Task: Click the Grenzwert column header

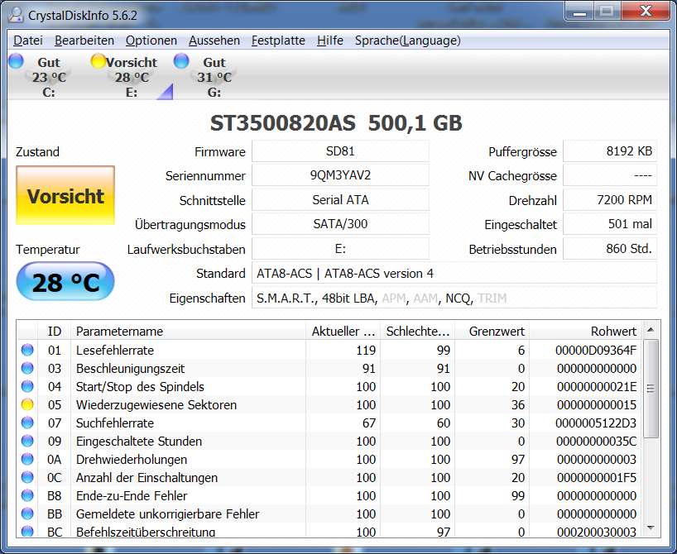Action: pos(492,331)
